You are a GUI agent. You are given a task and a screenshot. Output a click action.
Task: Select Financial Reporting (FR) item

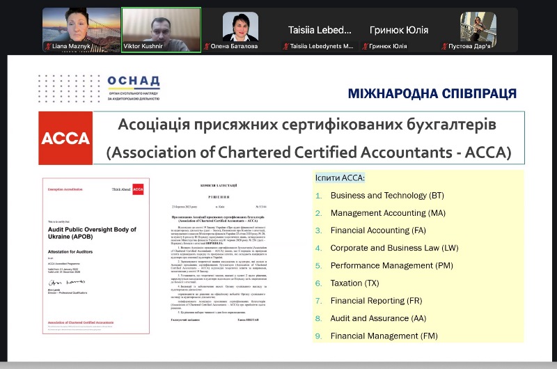376,301
